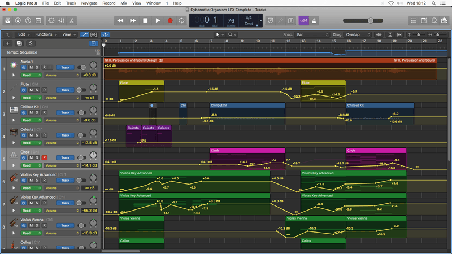Open the Note Pad panel
This screenshot has height=254, width=452.
[x=424, y=20]
